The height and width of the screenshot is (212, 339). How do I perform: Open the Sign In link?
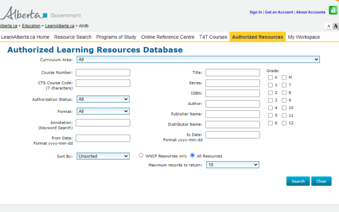click(x=255, y=12)
